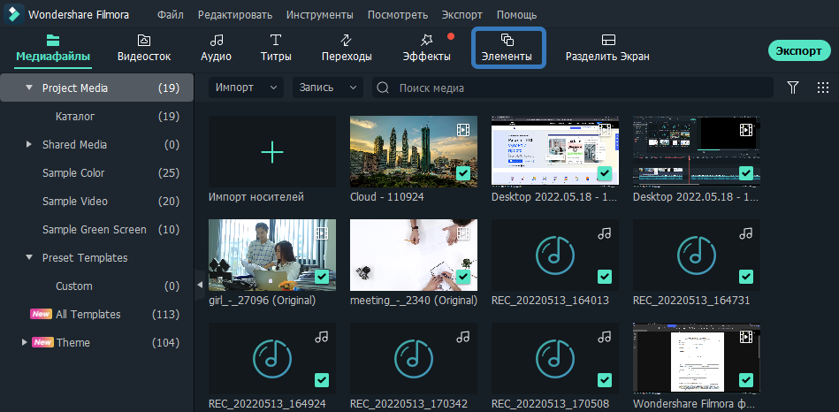Switch to the Переходы tab
This screenshot has width=839, height=412.
coord(347,49)
